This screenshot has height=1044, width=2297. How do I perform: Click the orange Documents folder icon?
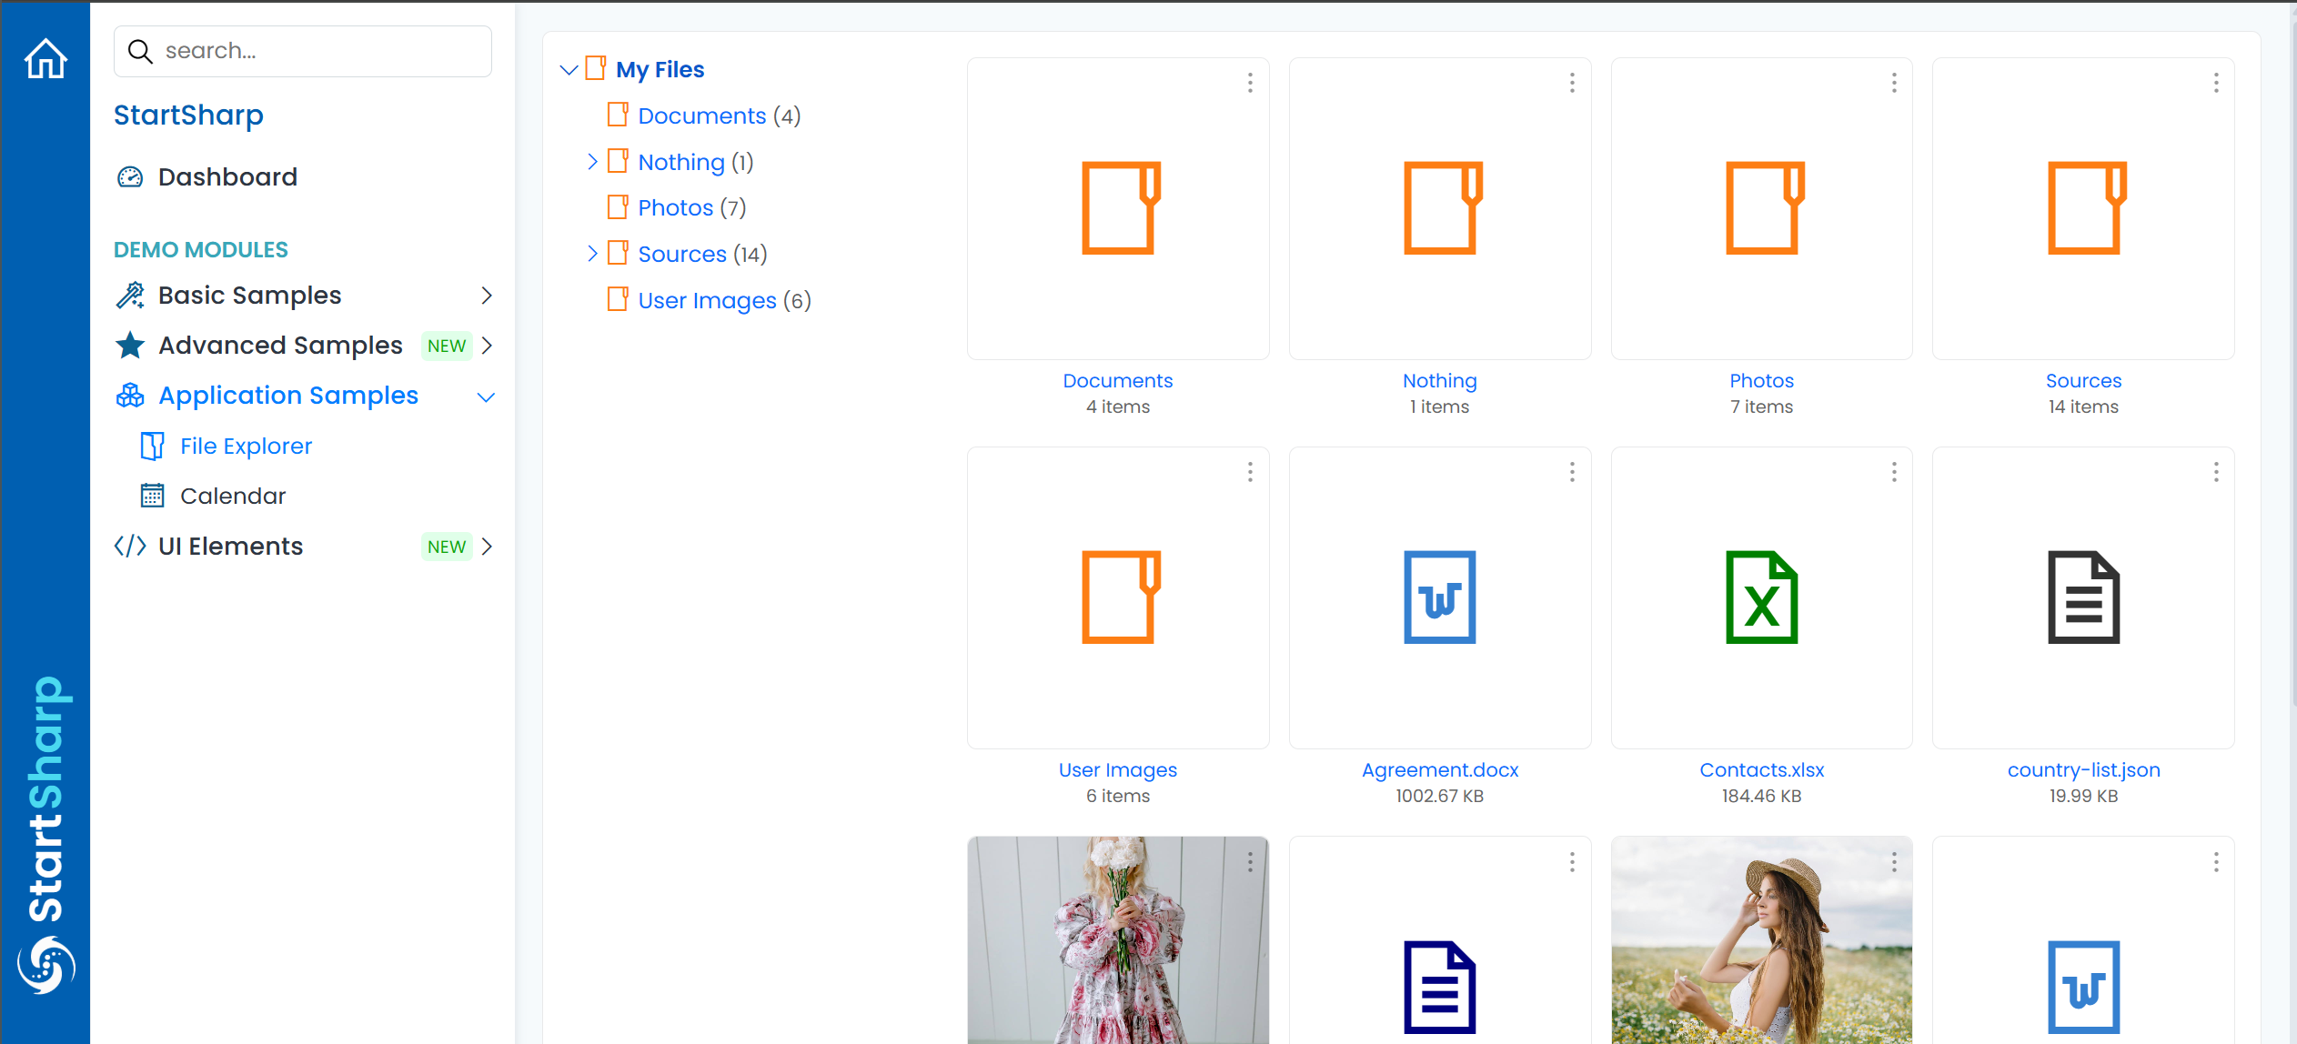[1117, 208]
